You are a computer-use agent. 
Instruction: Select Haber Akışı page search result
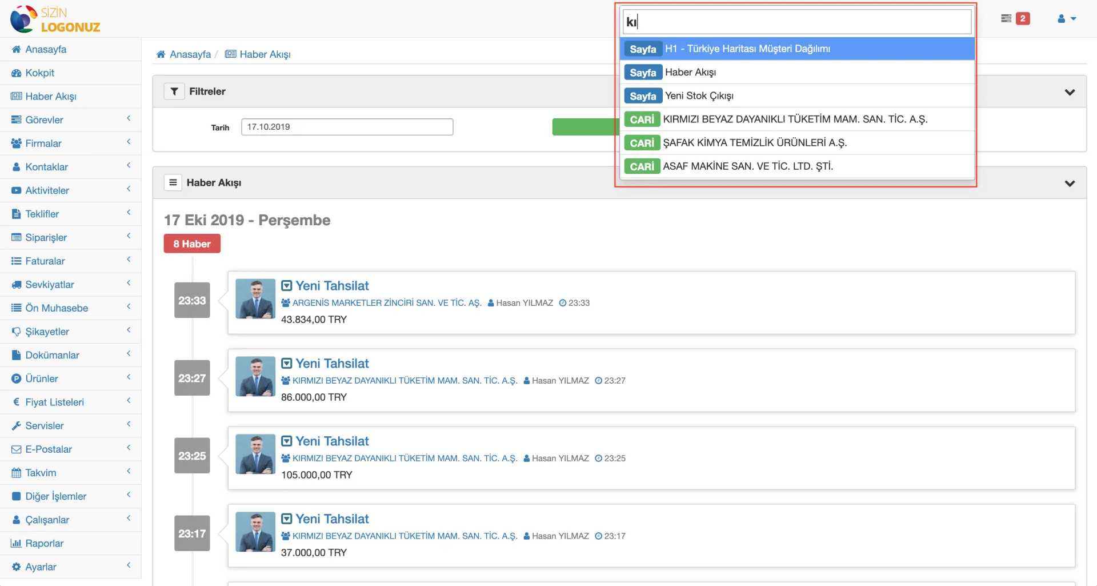[x=797, y=72]
